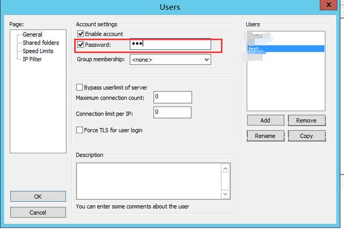Copy the selected user account

306,136
